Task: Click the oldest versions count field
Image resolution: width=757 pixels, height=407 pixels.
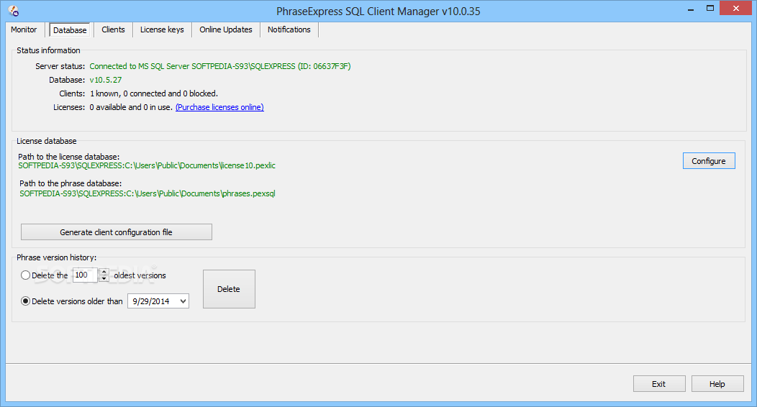Action: (x=85, y=275)
